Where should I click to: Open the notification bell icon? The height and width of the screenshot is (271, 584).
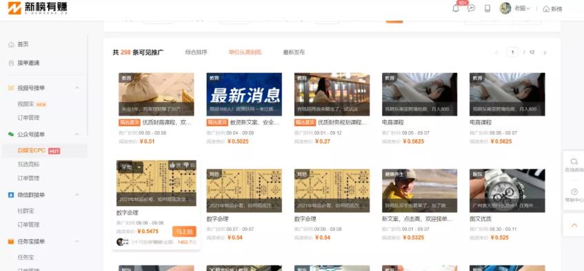pyautogui.click(x=456, y=8)
